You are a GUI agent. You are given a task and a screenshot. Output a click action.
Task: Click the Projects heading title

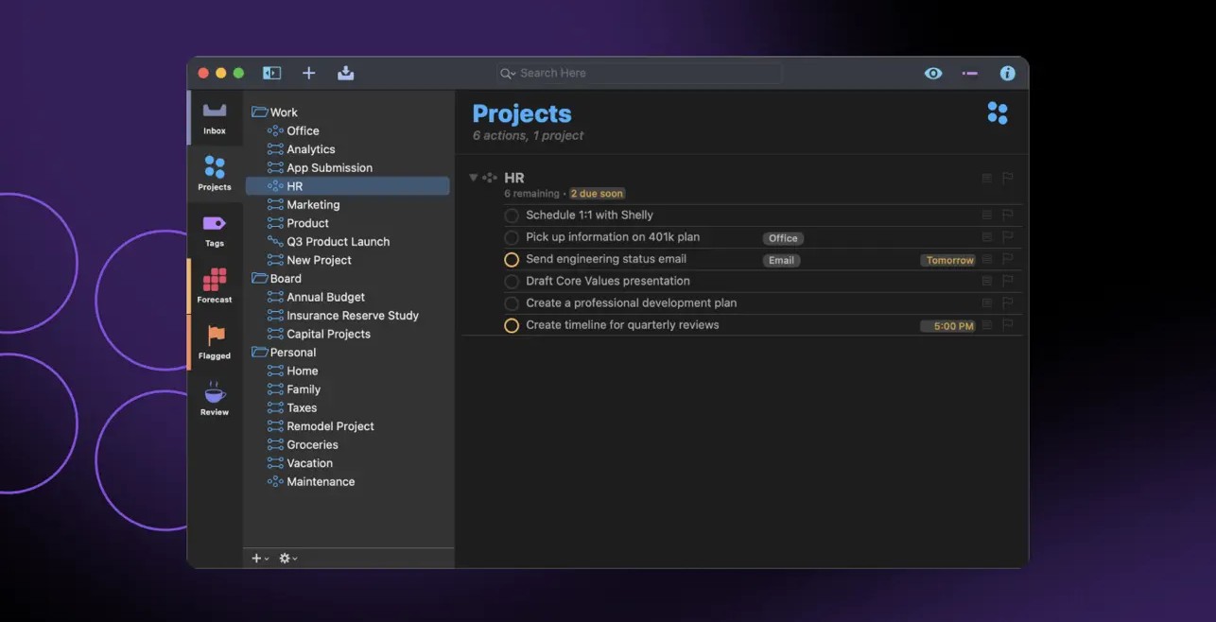(x=522, y=114)
